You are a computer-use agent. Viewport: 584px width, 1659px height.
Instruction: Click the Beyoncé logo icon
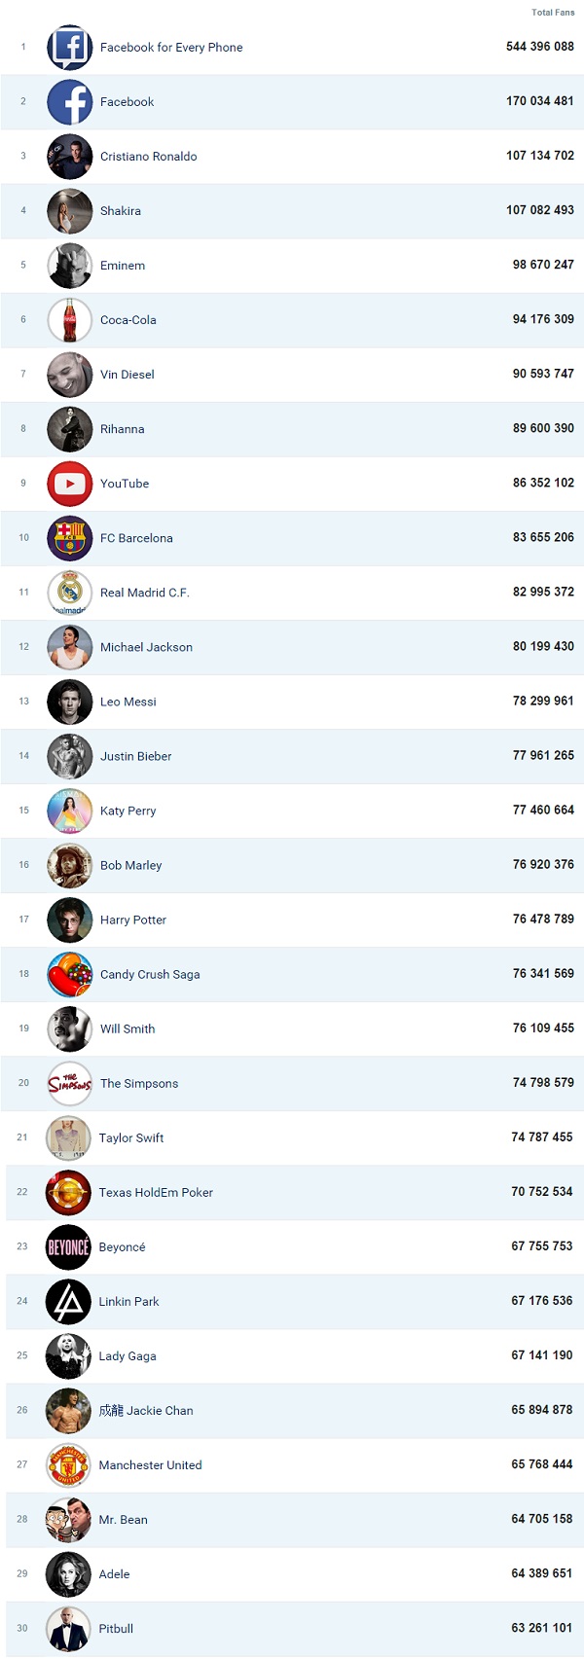(68, 1246)
